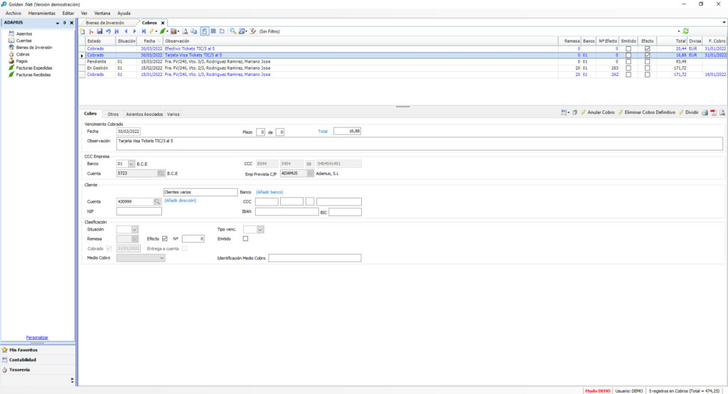Image resolution: width=728 pixels, height=394 pixels.
Task: Open the Ventana menu
Action: pyautogui.click(x=102, y=14)
